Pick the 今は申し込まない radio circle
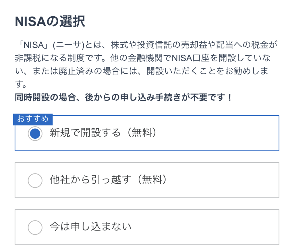 35,228
